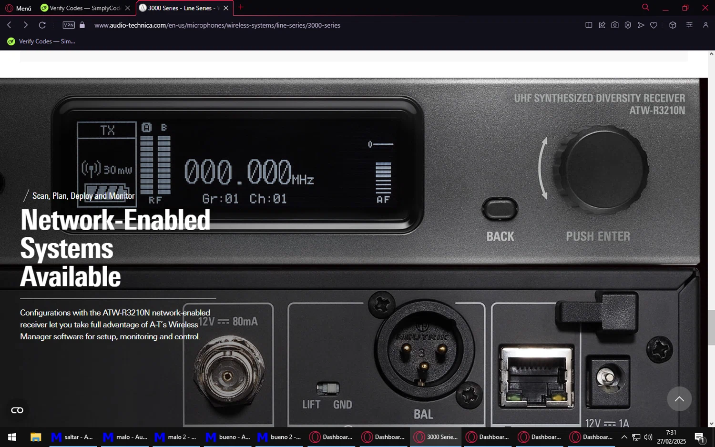Close the Verify Codes tab

pyautogui.click(x=127, y=8)
